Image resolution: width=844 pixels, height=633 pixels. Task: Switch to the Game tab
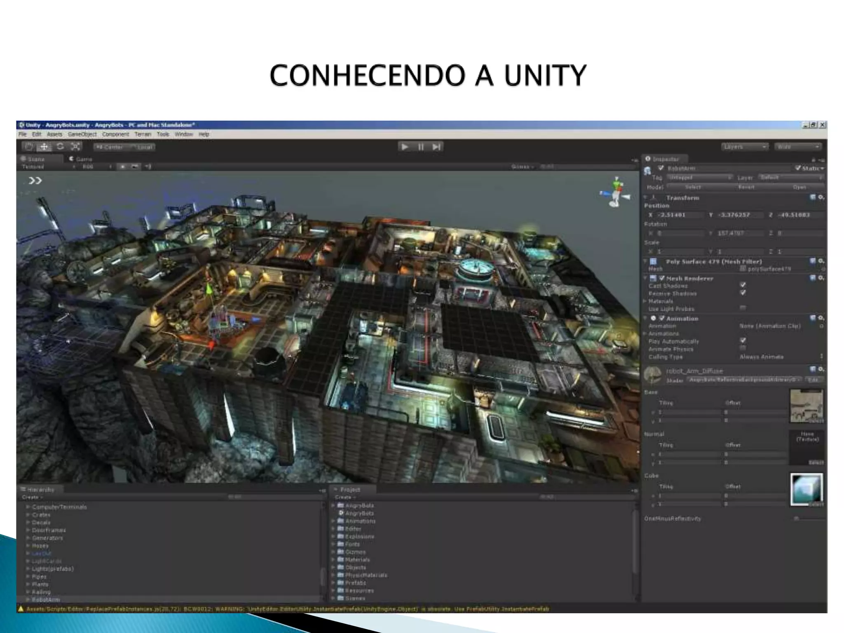coord(81,159)
